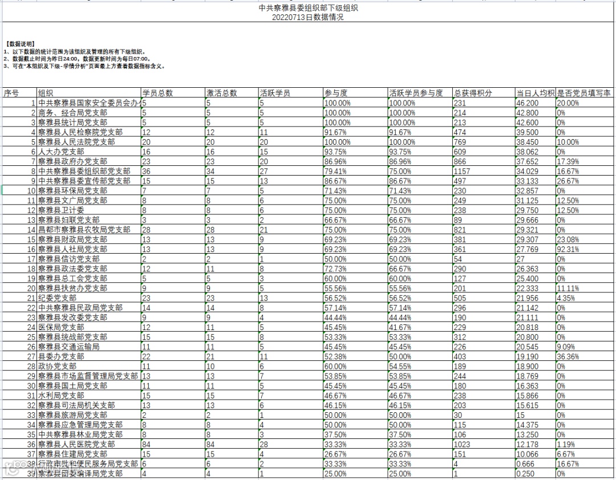Select cell 察雅县旅游局党支部
The width and height of the screenshot is (616, 480).
click(89, 415)
